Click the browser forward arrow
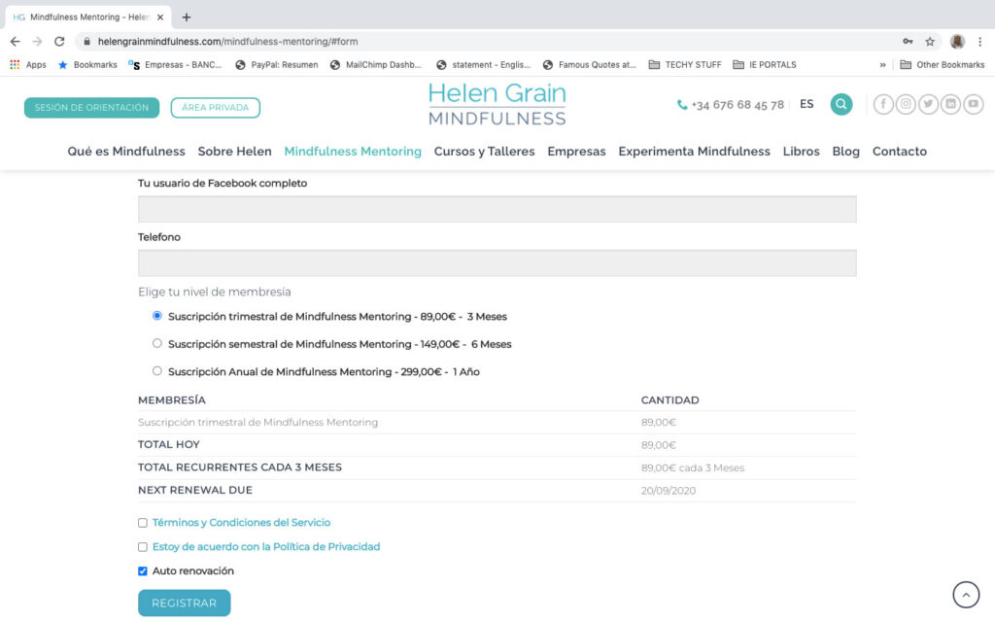The width and height of the screenshot is (995, 622). pyautogui.click(x=38, y=41)
